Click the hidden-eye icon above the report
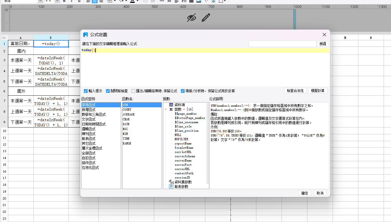The width and height of the screenshot is (391, 222). coord(191,18)
